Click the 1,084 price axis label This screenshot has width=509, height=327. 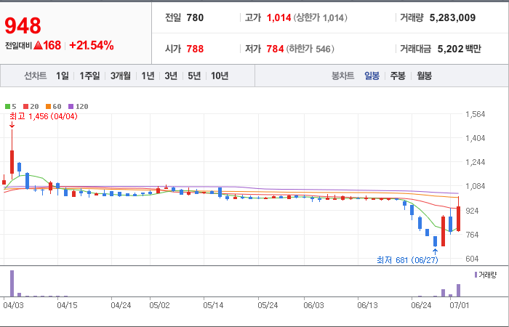point(476,186)
